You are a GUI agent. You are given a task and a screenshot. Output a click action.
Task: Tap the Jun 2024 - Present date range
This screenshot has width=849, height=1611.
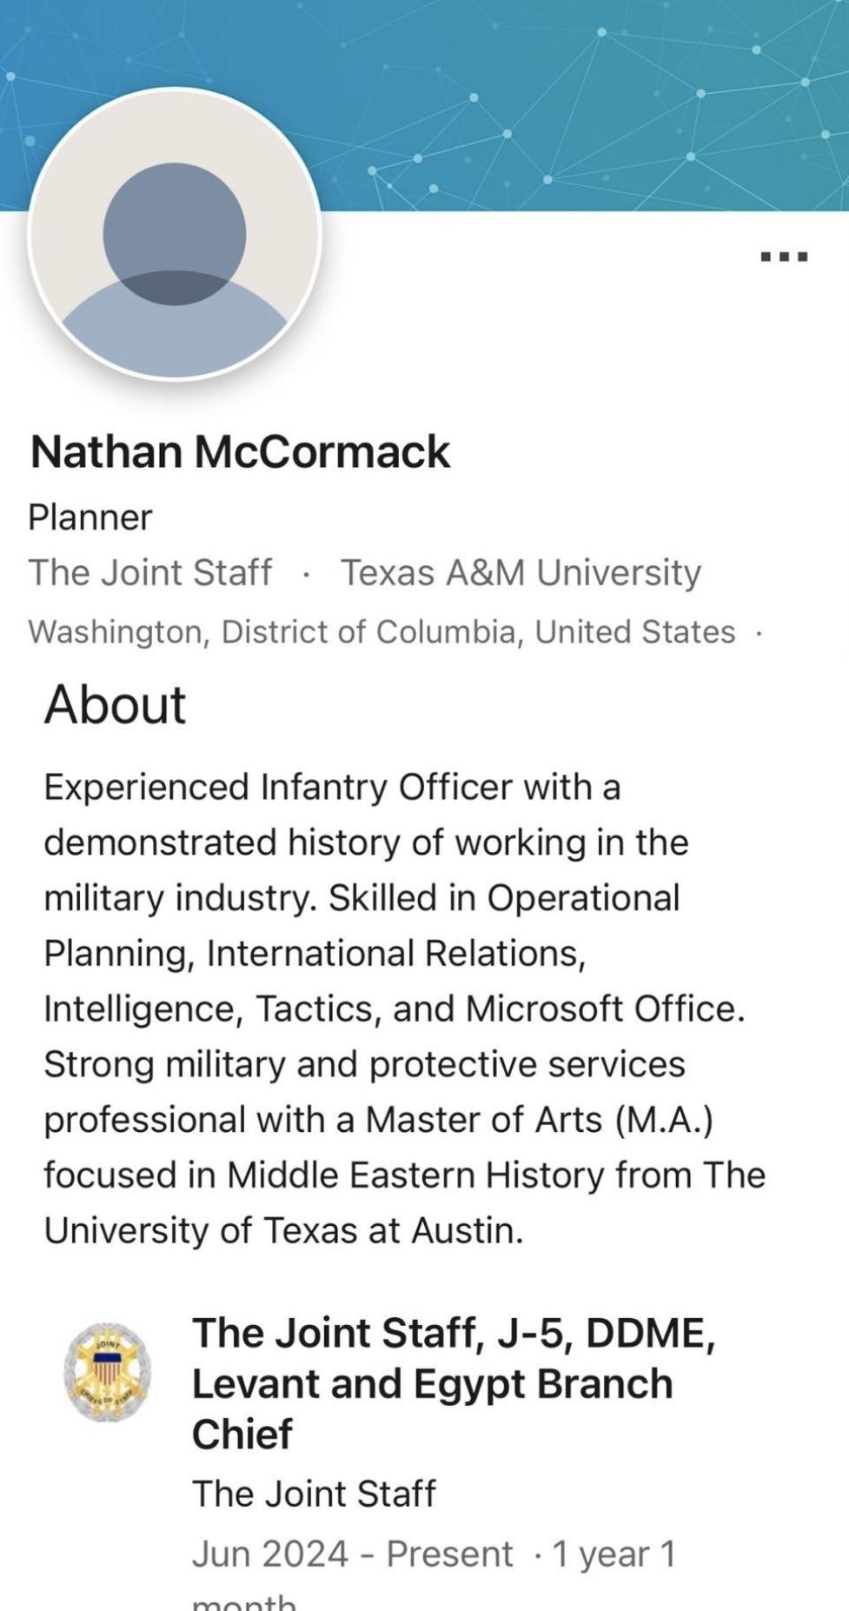(352, 1554)
